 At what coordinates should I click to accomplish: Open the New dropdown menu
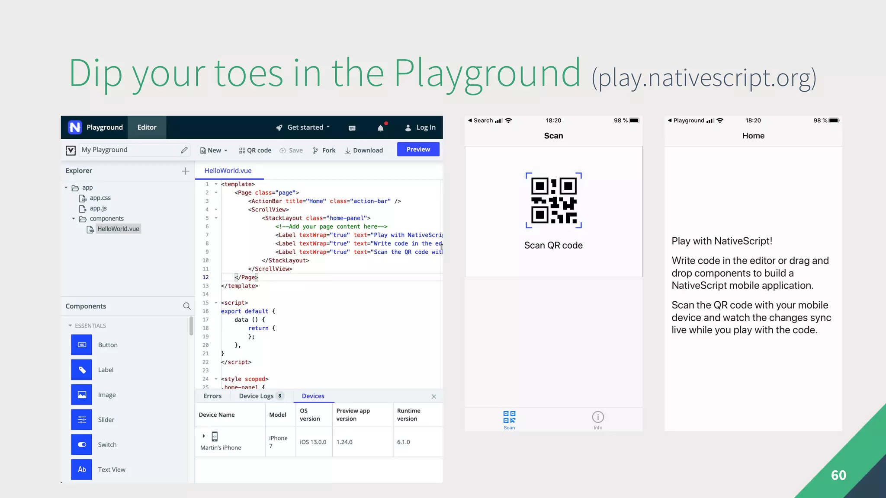point(214,150)
